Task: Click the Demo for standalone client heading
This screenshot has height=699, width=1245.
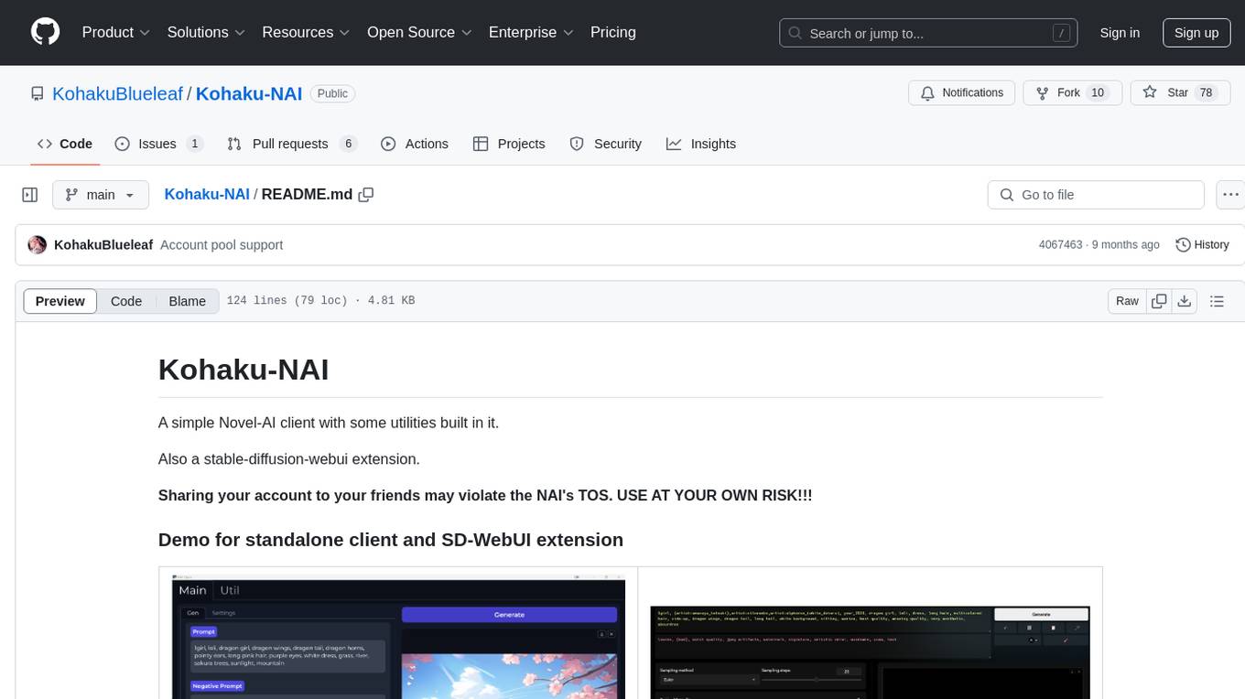Action: (x=391, y=540)
